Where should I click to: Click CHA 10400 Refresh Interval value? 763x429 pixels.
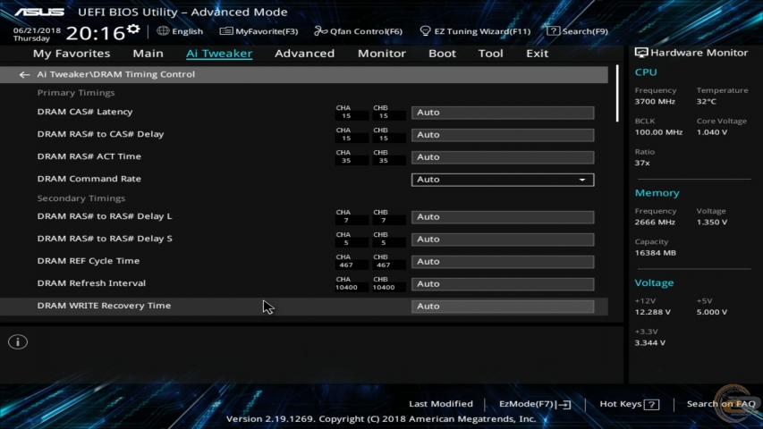pos(346,288)
